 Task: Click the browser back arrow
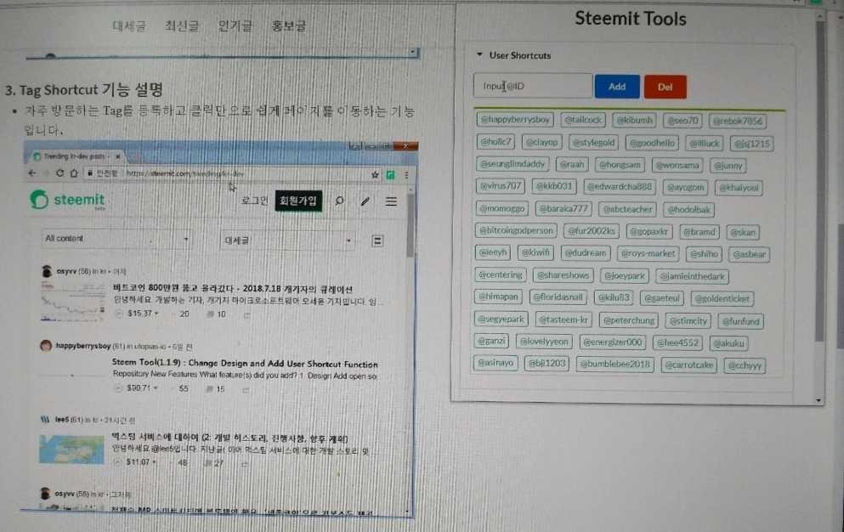coord(32,173)
